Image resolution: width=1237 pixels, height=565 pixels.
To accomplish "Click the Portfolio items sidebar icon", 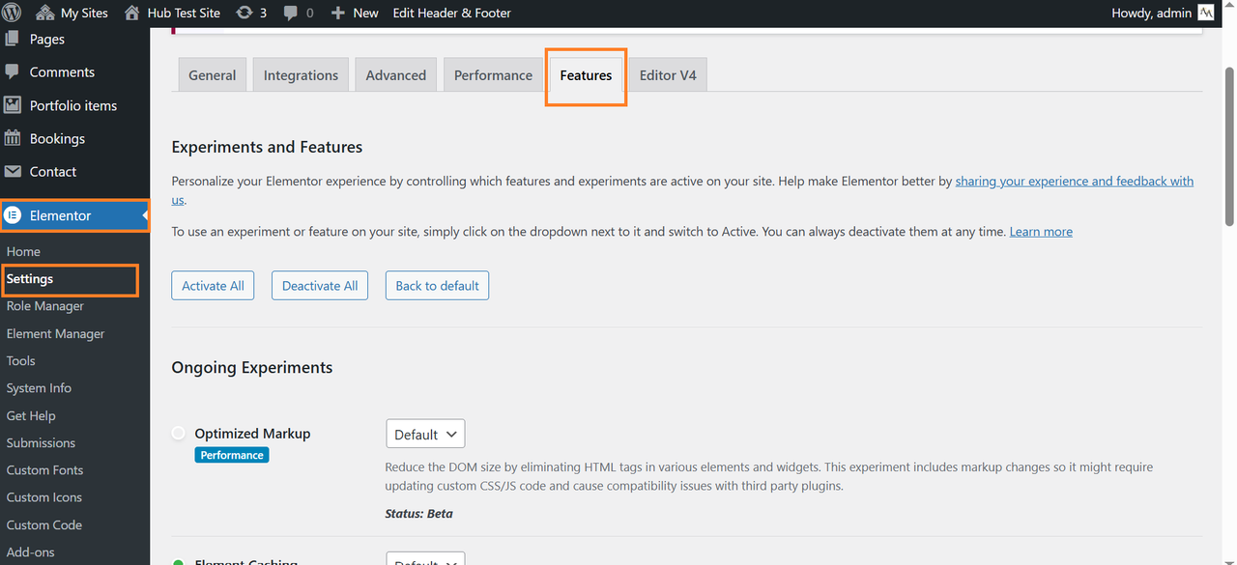I will (x=13, y=105).
